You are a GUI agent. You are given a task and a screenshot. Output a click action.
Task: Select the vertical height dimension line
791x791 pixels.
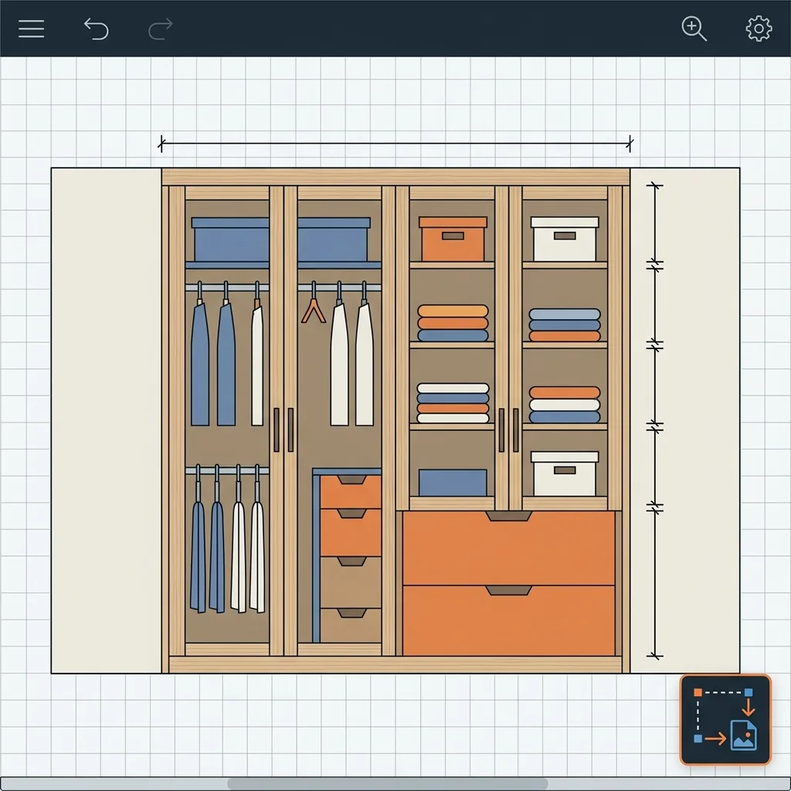pos(655,421)
